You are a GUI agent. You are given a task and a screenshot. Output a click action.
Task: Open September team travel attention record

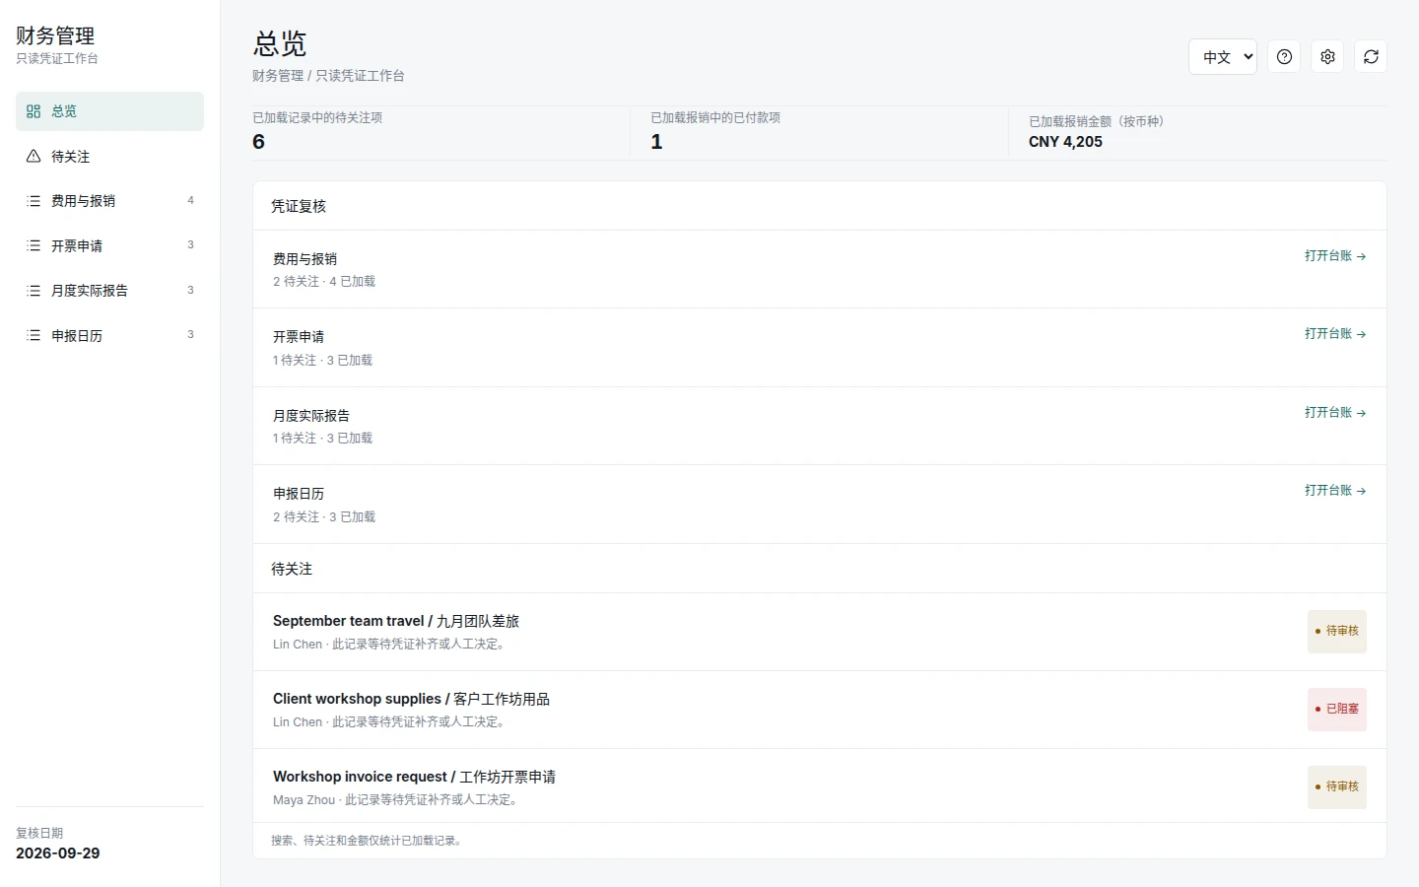click(x=819, y=632)
